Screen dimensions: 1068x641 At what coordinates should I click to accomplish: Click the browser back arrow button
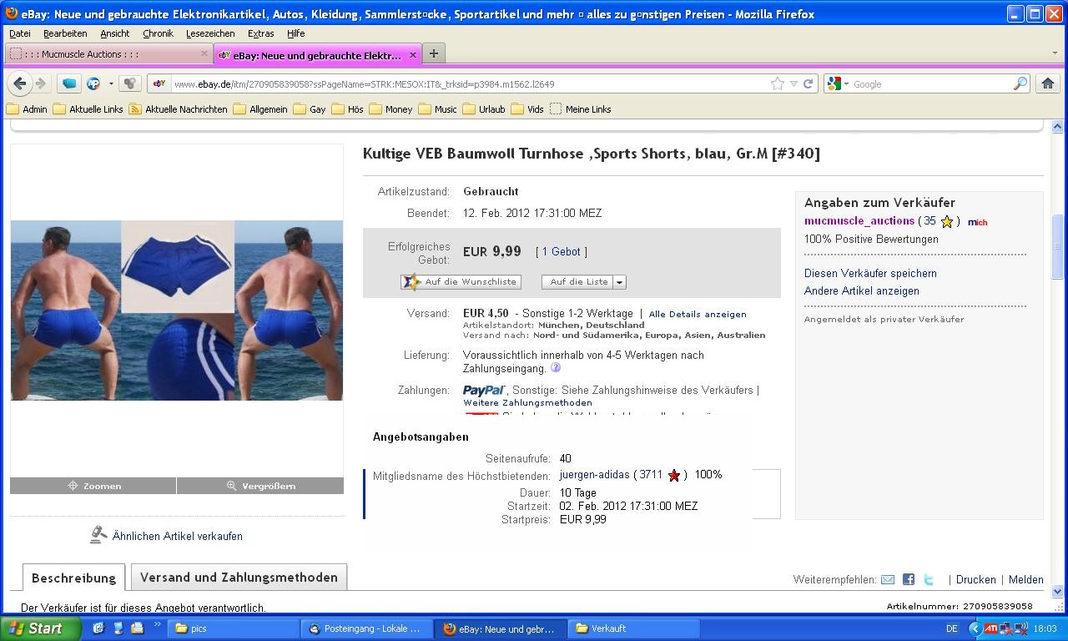(x=20, y=83)
